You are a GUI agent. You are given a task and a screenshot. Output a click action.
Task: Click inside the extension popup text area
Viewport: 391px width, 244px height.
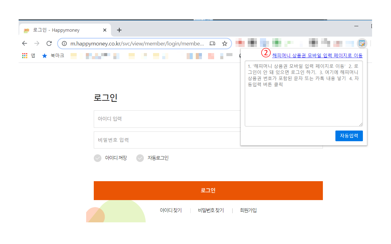[304, 93]
